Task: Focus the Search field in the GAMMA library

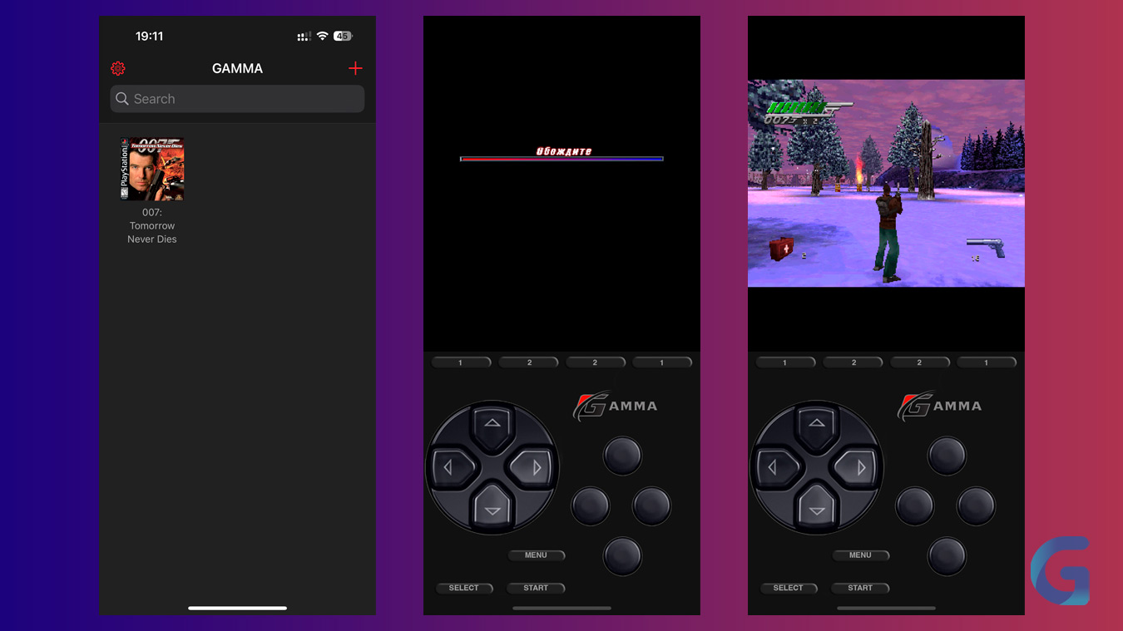Action: (237, 99)
